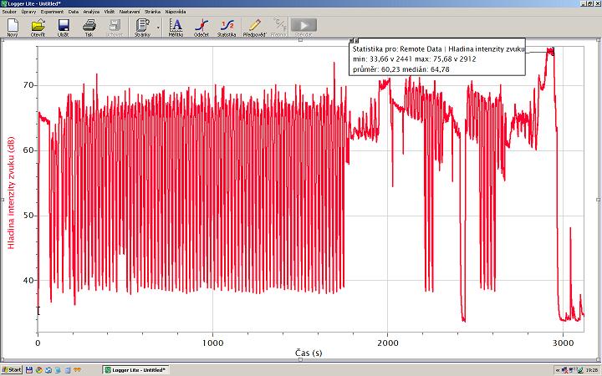Print with the Tisk icon
Image resolution: width=602 pixels, height=376 pixels.
89,27
